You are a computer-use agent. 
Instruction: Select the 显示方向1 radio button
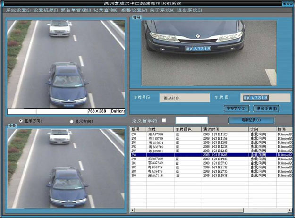click(21, 121)
